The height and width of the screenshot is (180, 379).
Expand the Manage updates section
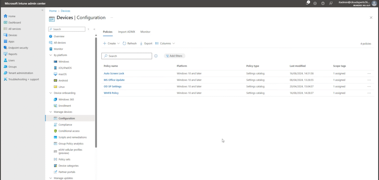[51, 178]
